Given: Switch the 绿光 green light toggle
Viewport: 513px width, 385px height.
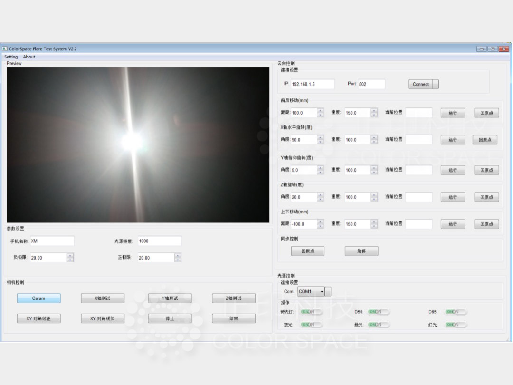Looking at the screenshot, I should 379,325.
